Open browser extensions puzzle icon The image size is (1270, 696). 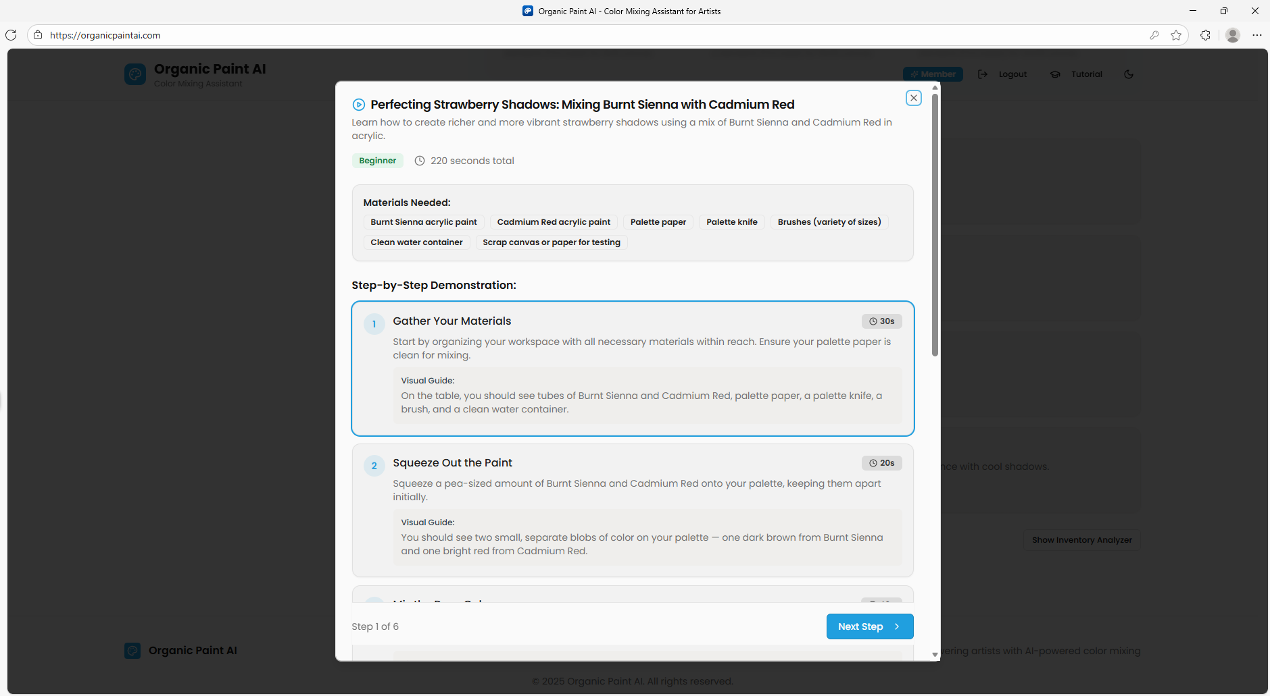coord(1205,35)
